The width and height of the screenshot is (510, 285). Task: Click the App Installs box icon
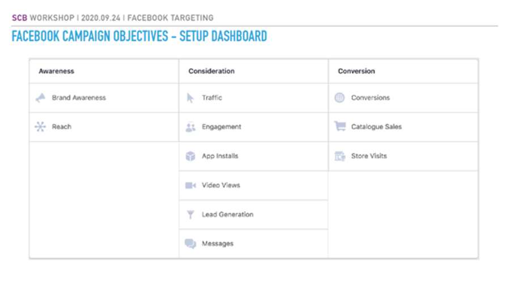190,156
